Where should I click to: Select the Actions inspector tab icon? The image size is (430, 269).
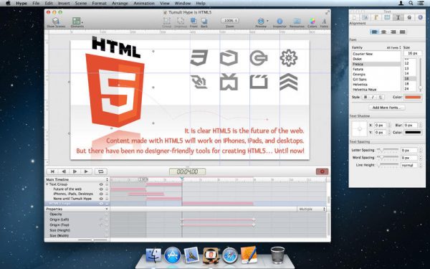[x=409, y=17]
